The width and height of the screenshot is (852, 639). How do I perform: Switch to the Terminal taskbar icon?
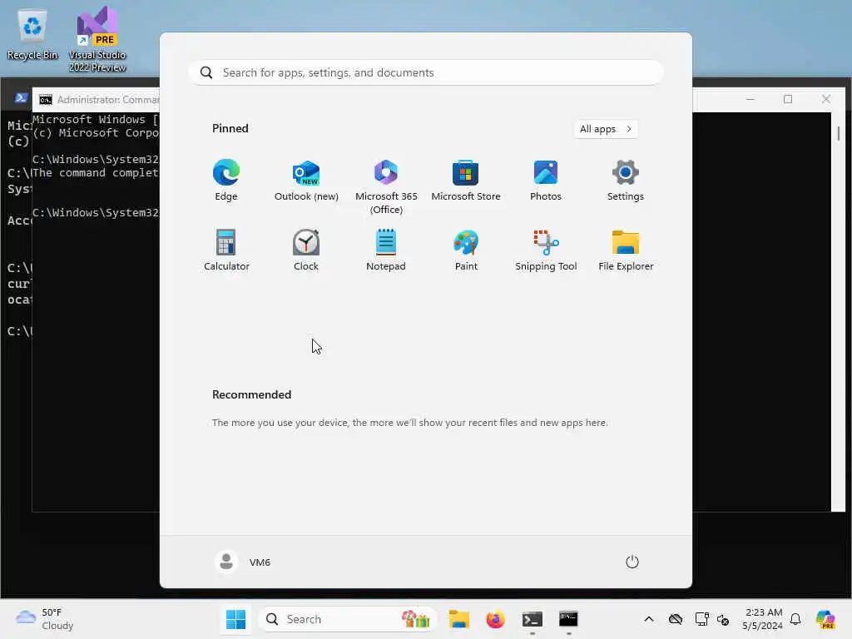point(532,619)
